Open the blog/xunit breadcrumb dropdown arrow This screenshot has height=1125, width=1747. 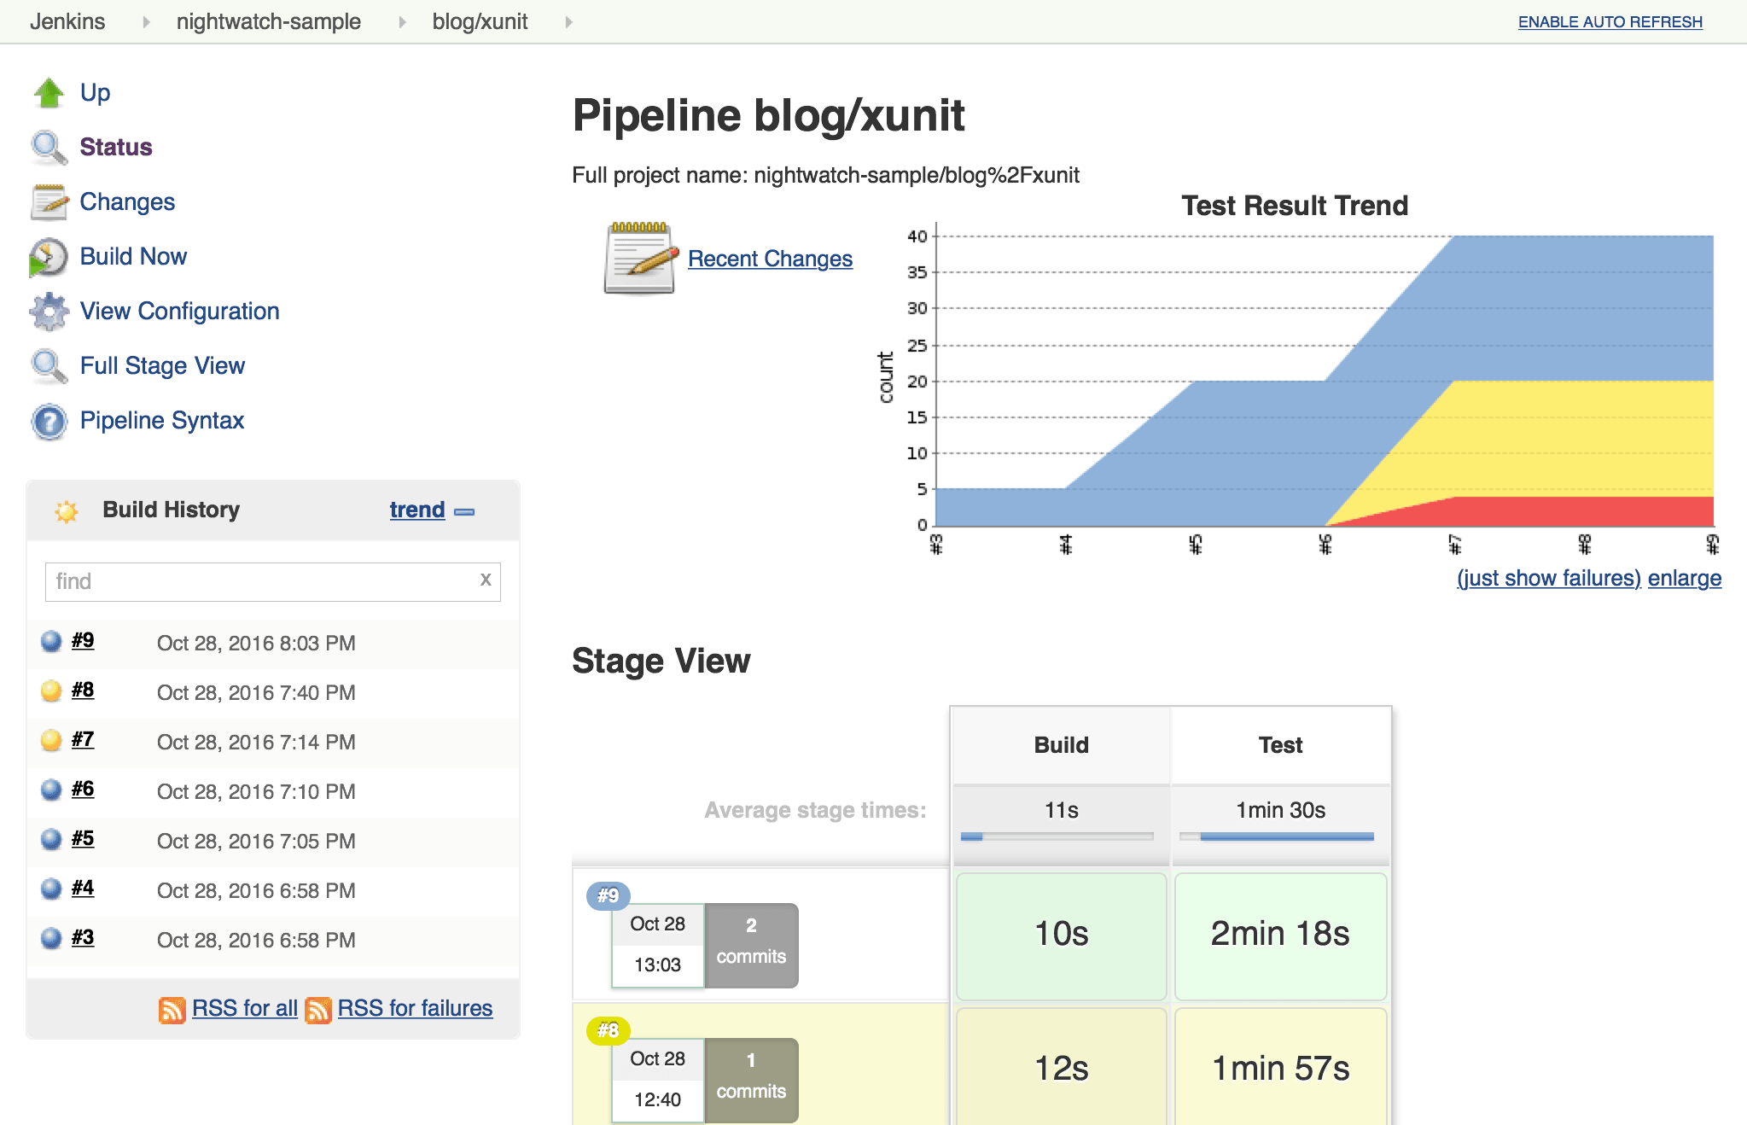tap(568, 22)
